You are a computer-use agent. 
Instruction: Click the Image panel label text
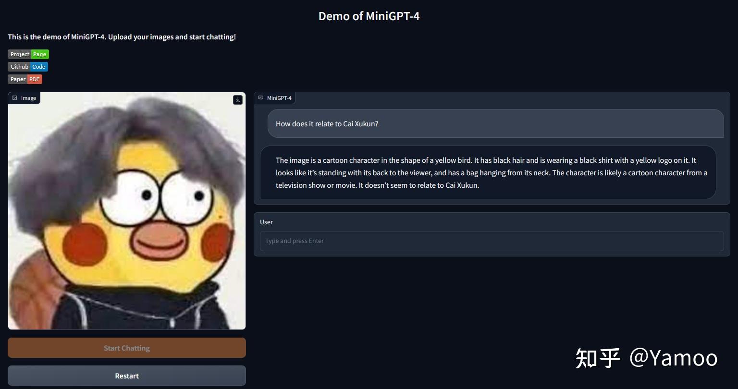point(28,98)
